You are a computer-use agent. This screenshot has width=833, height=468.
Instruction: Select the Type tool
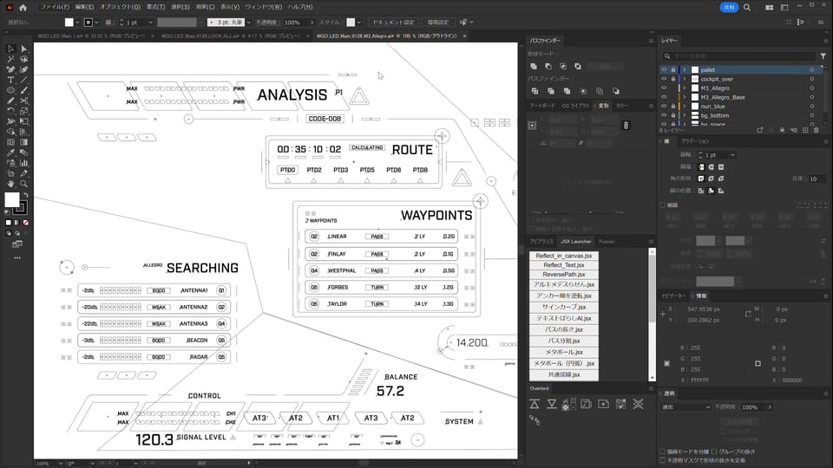tap(10, 80)
